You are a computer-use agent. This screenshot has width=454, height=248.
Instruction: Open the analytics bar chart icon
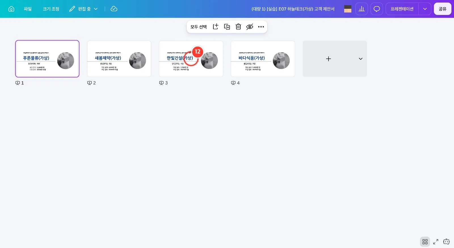[x=361, y=9]
